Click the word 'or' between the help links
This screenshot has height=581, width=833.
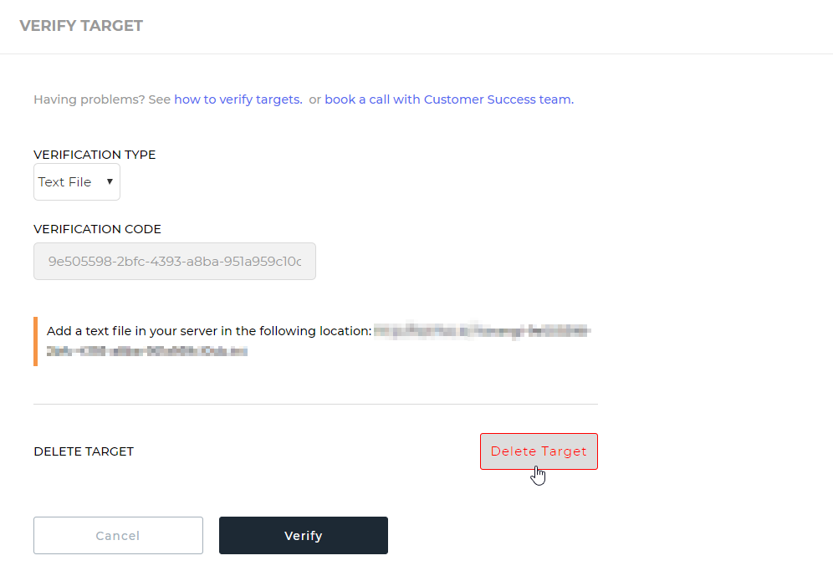(x=315, y=99)
